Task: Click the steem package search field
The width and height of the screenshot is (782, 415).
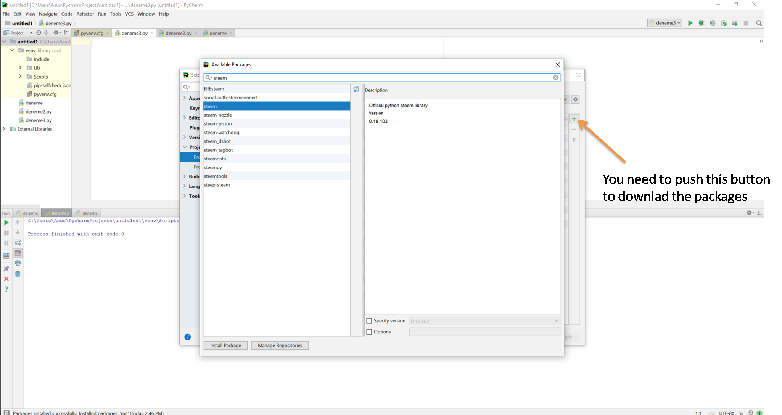Action: click(381, 78)
